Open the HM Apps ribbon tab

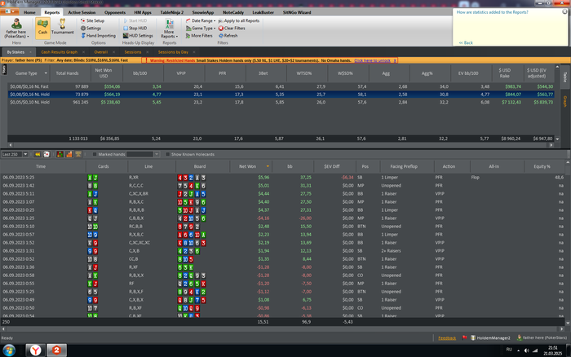pos(143,12)
